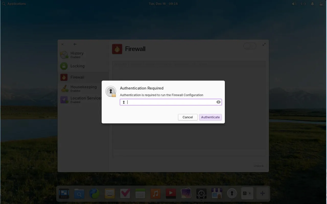Launch the Files app in the dock
Viewport: 327px width, 204px height.
coord(79,193)
